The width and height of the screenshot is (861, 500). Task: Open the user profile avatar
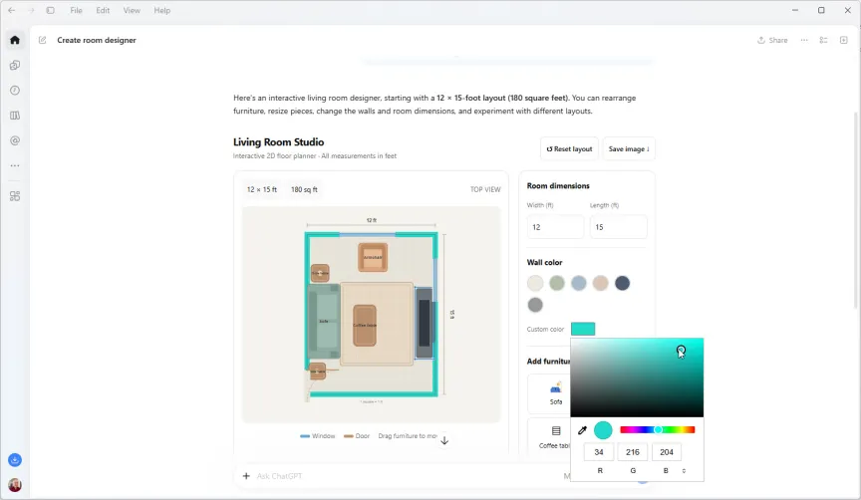click(x=15, y=485)
